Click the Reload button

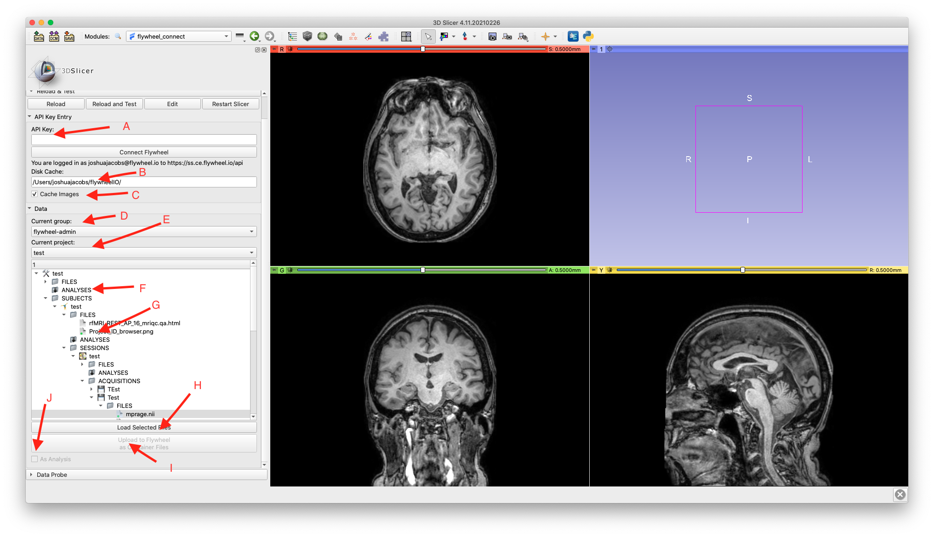point(56,104)
